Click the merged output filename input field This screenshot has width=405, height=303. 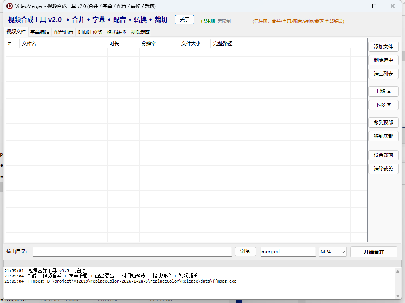pyautogui.click(x=287, y=252)
